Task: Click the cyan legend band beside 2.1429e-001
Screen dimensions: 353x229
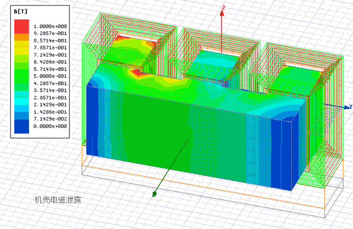Action: 22,102
